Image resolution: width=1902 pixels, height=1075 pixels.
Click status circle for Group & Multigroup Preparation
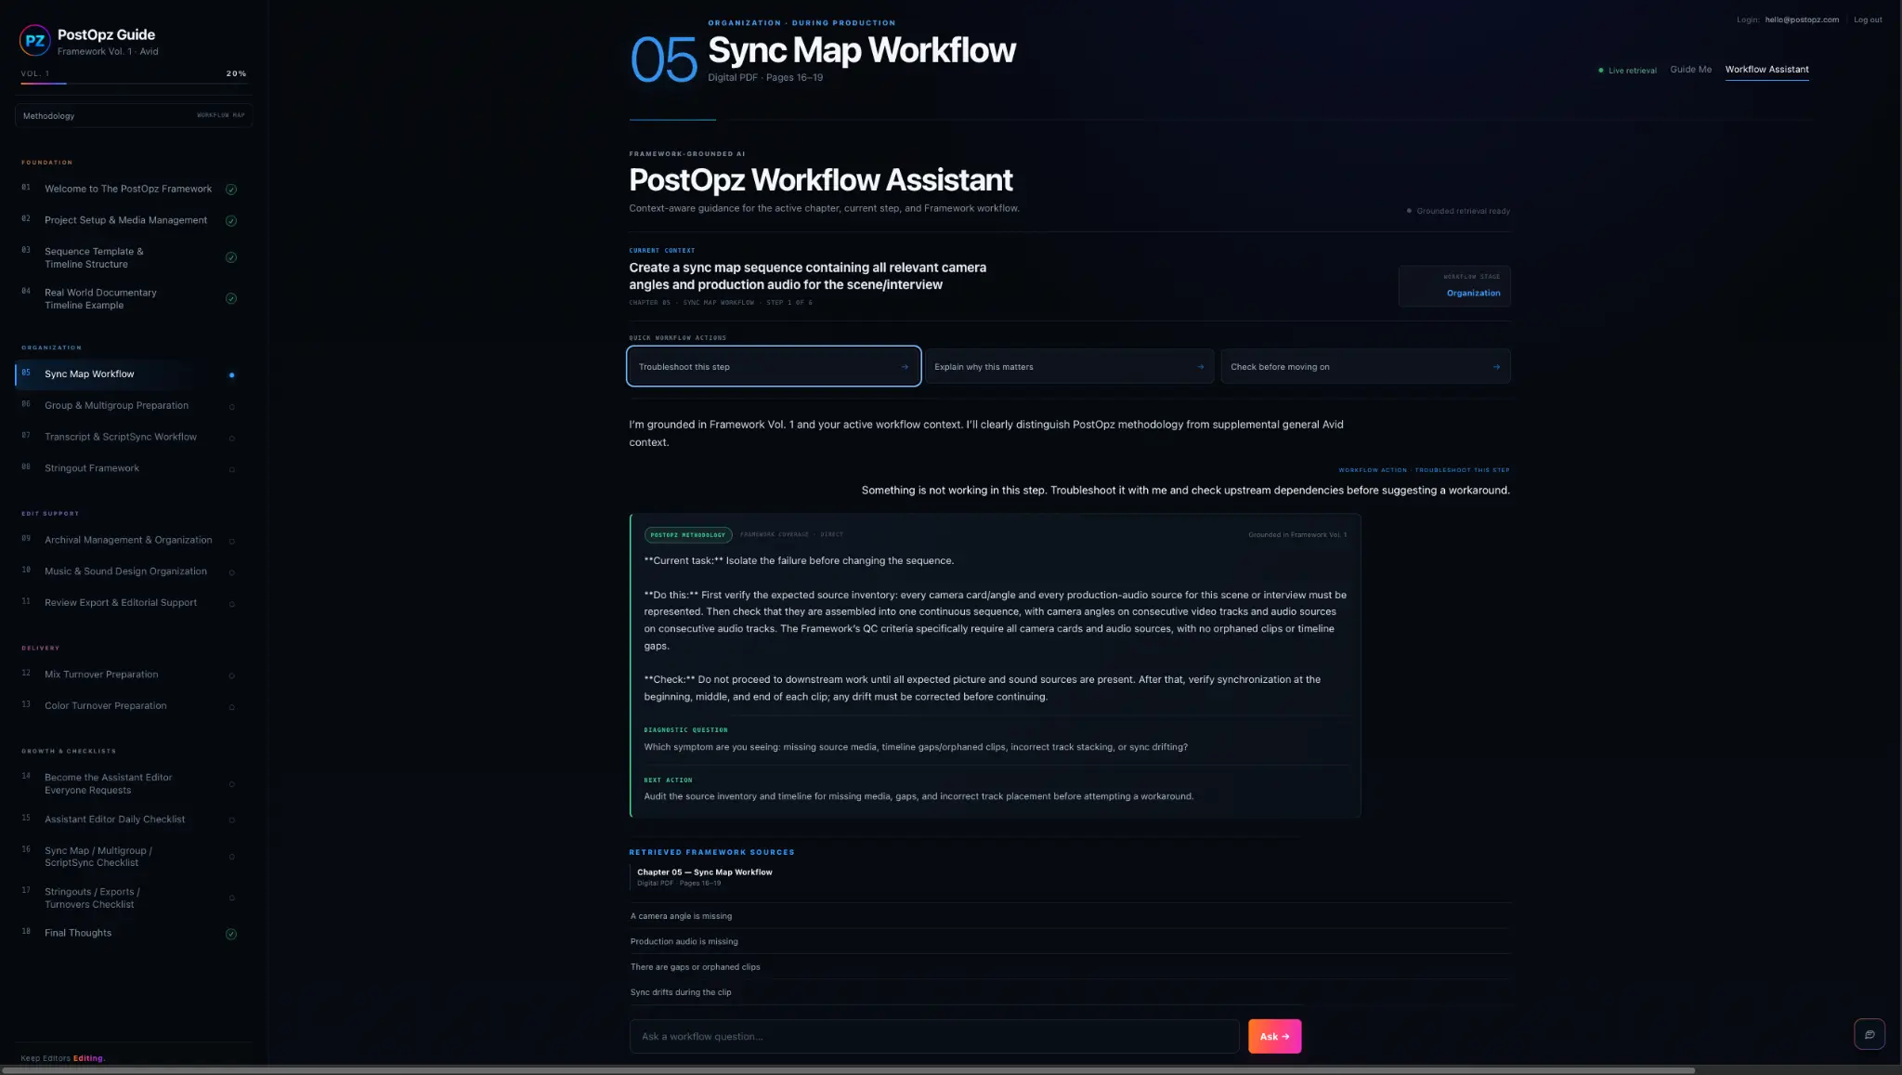tap(231, 407)
